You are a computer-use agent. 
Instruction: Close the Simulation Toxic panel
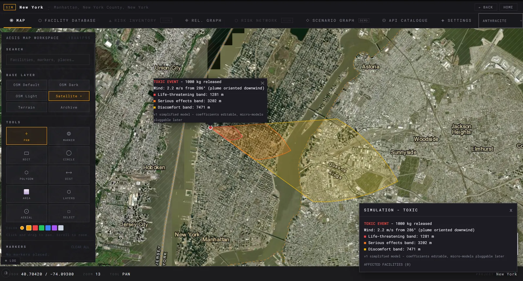click(511, 210)
